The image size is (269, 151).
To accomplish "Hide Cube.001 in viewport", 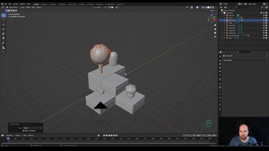I will point(264,25).
